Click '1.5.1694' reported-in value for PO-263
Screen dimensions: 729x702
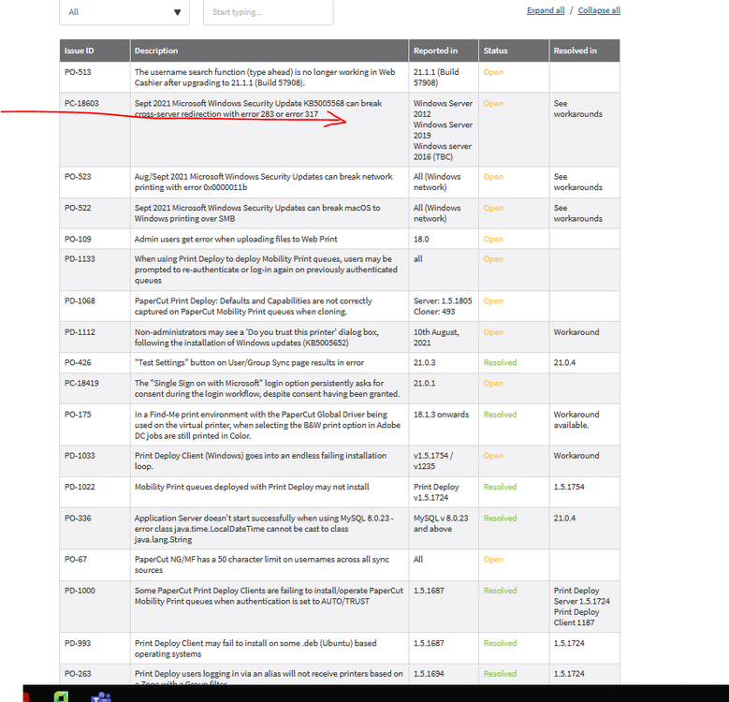[429, 674]
